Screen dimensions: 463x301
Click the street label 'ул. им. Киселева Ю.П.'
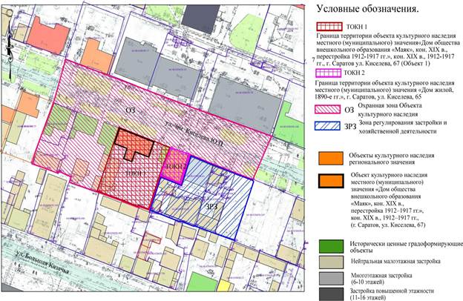tap(194, 133)
